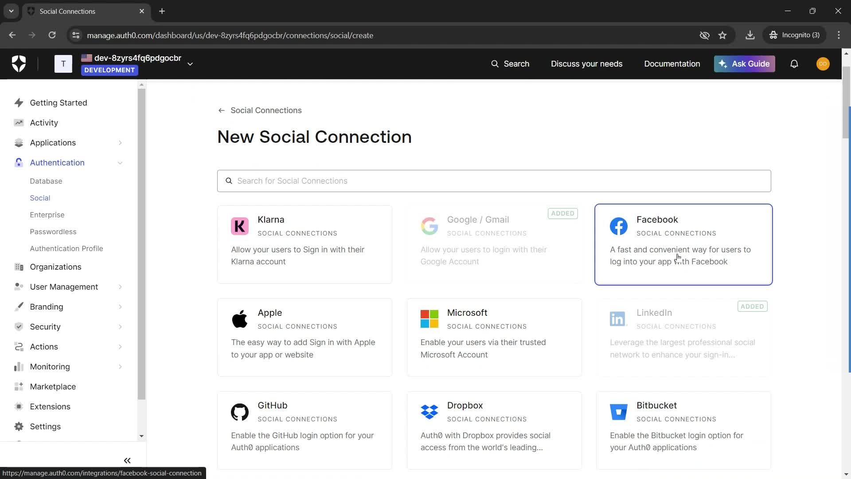Go back to Social Connections link
The image size is (851, 479).
(260, 110)
